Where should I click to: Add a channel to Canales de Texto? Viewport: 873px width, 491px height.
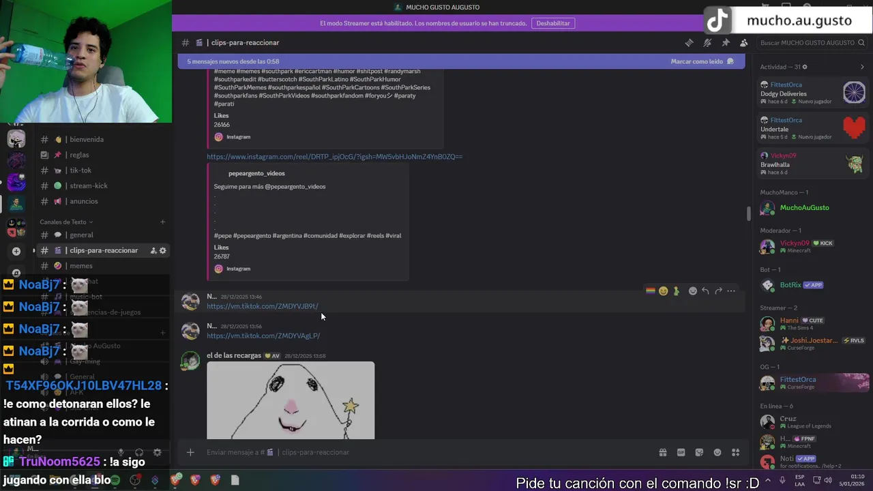(x=162, y=222)
